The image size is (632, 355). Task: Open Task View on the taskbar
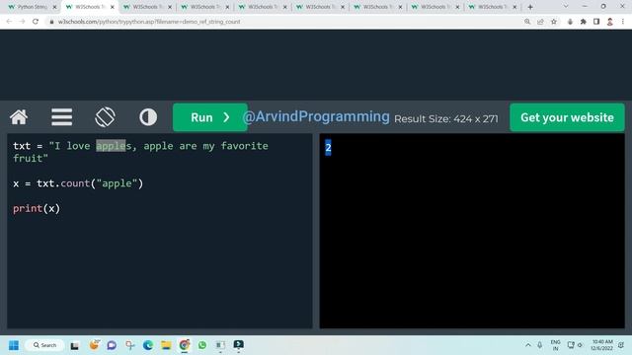pos(75,345)
